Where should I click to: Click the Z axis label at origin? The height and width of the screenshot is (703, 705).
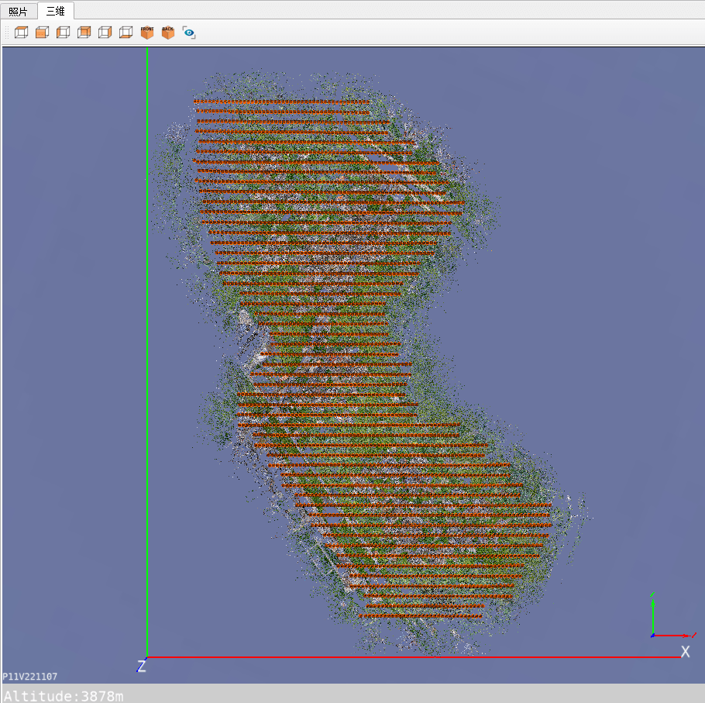[142, 666]
